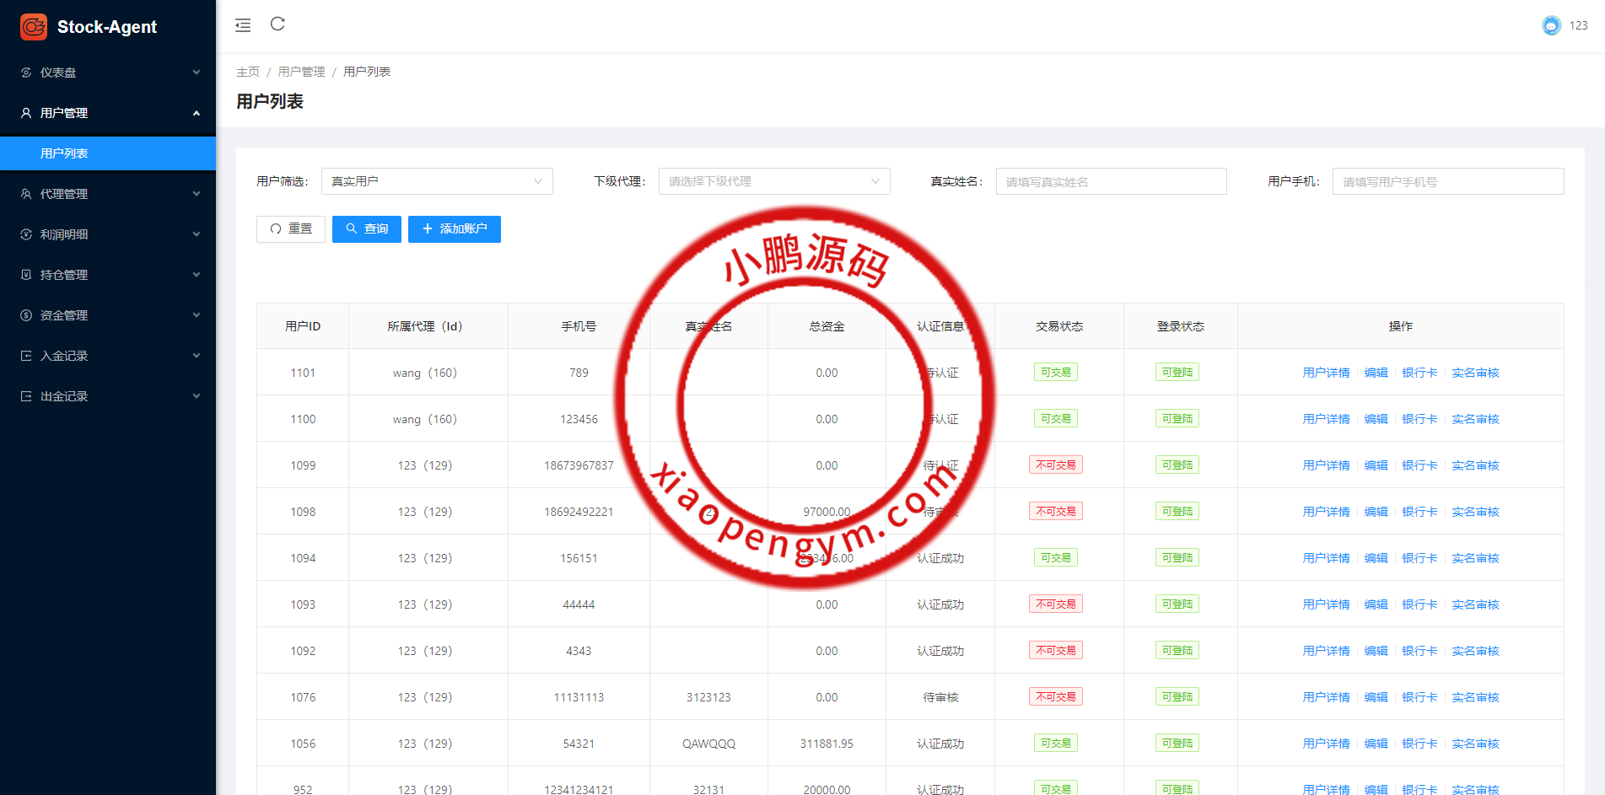Open the 持仓管理 menu in the sidebar
1605x795 pixels.
pos(108,275)
